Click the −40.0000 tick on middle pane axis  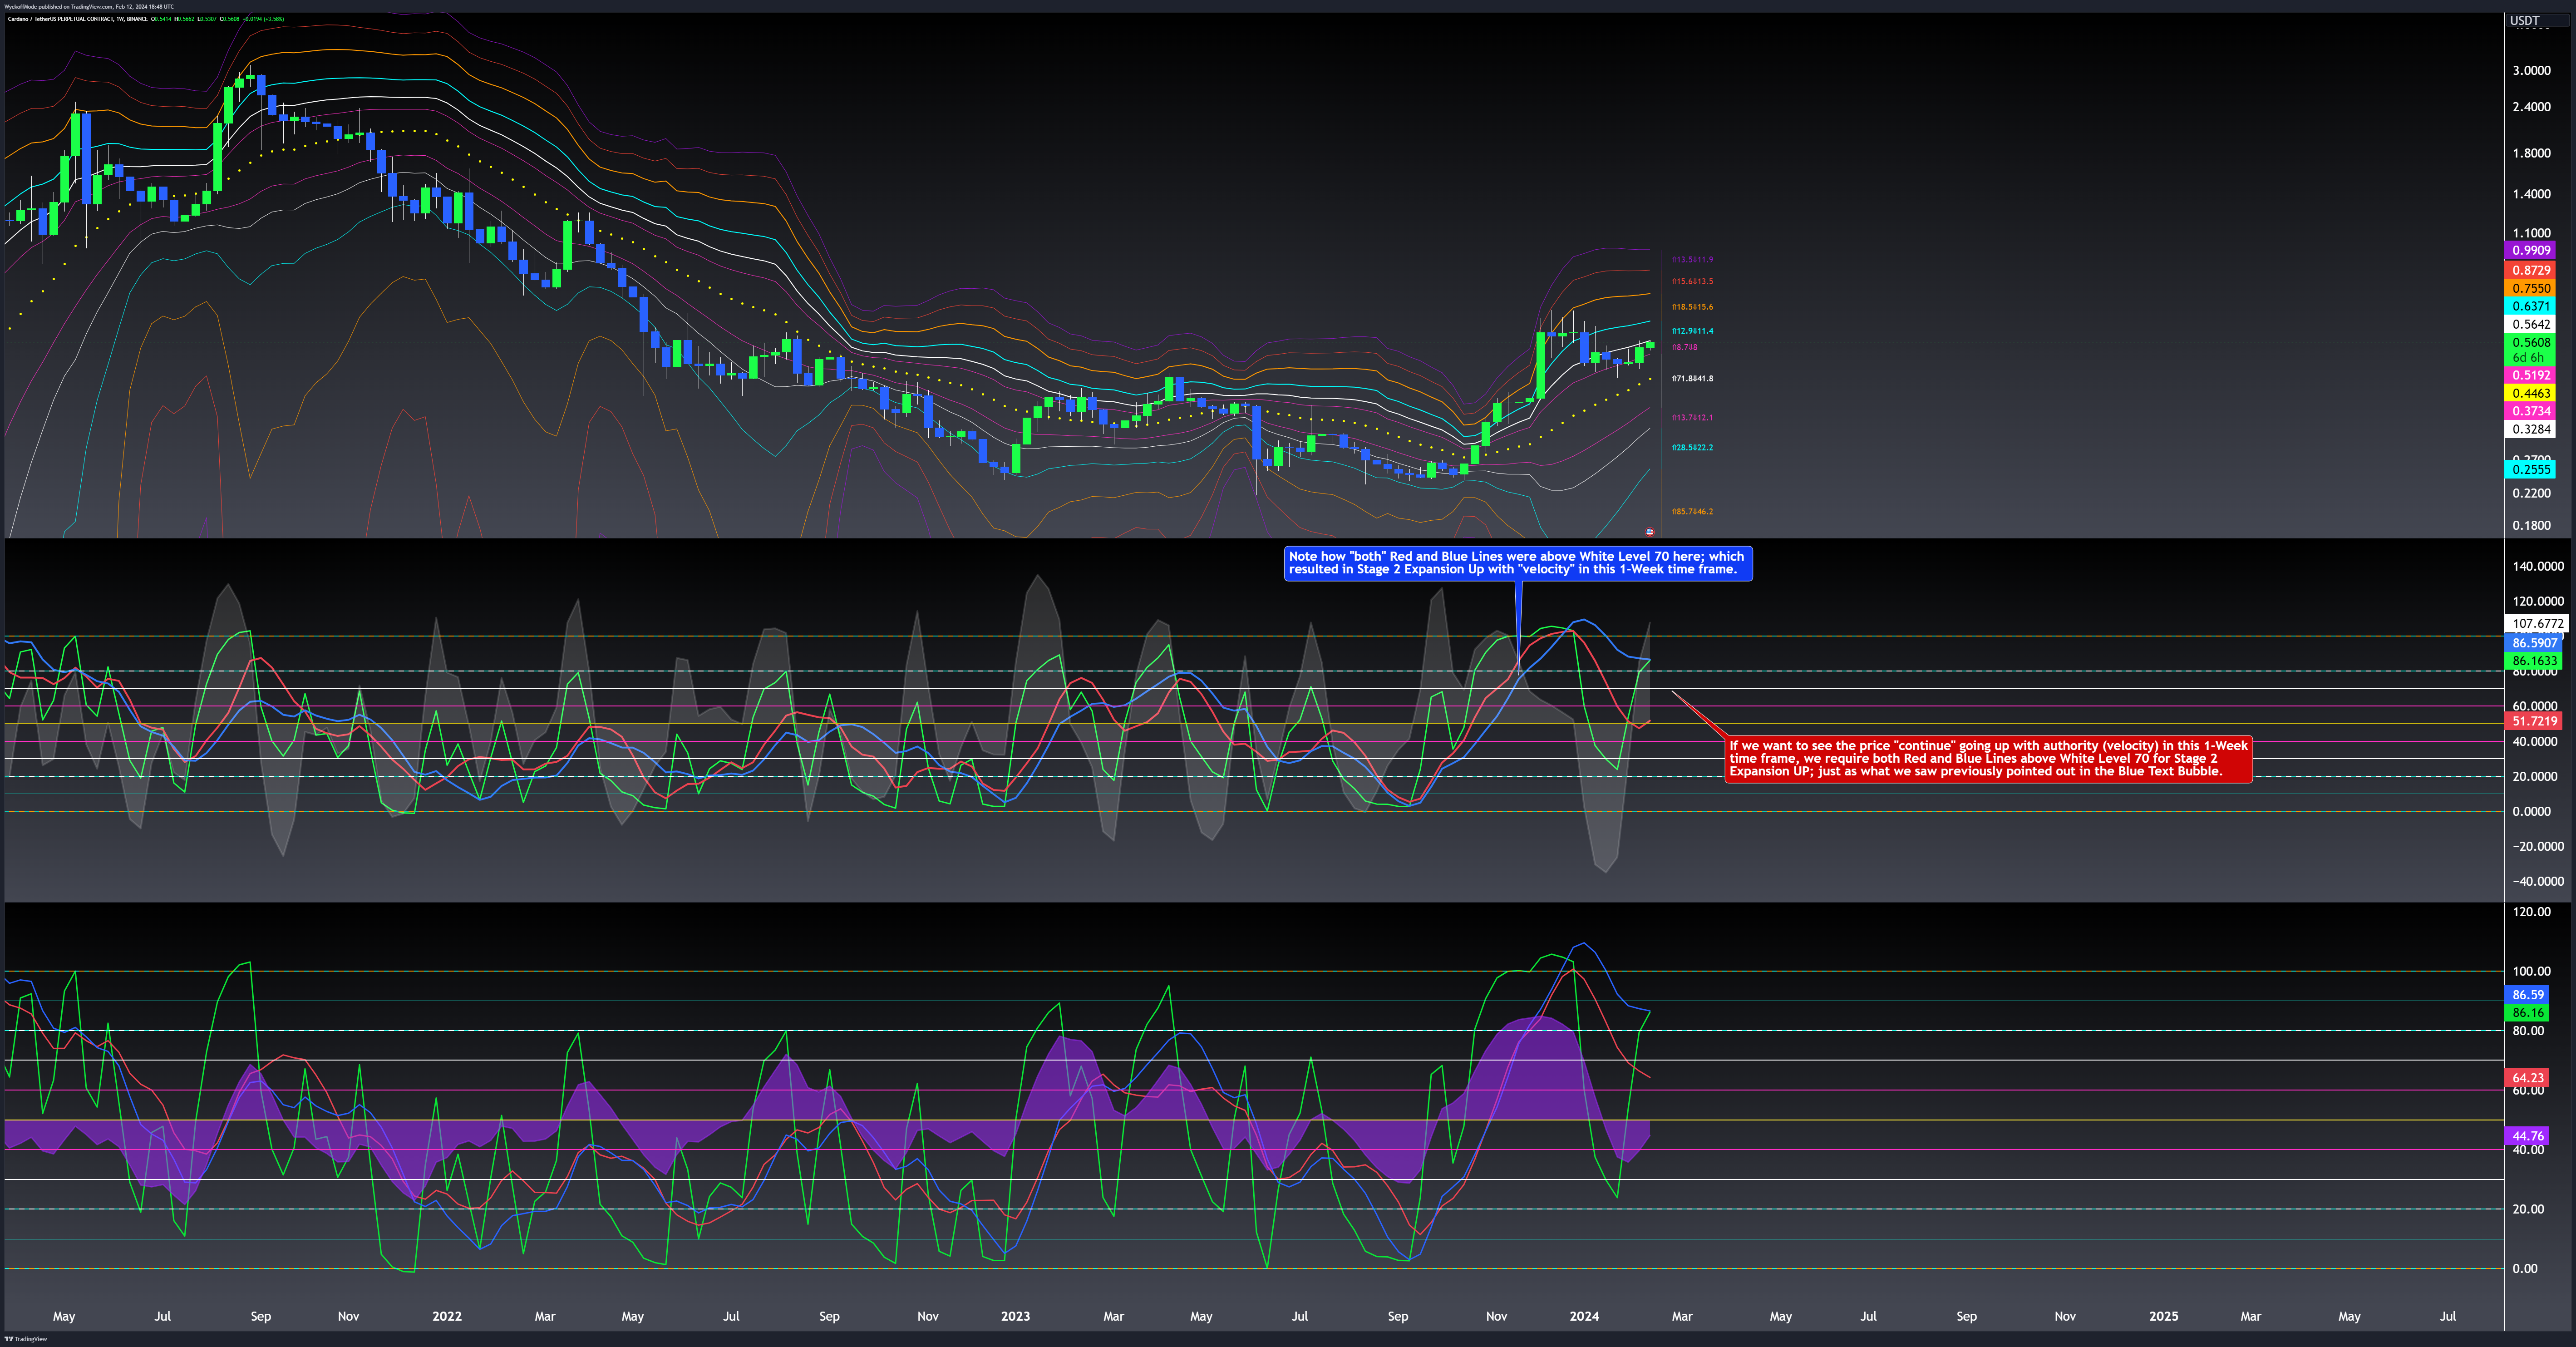pyautogui.click(x=2538, y=881)
